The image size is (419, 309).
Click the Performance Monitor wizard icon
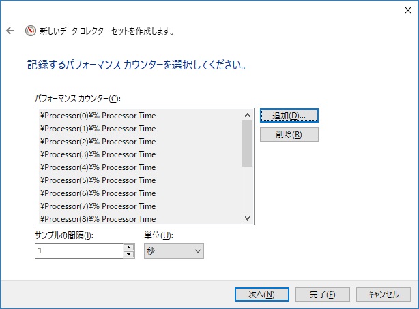tap(30, 31)
